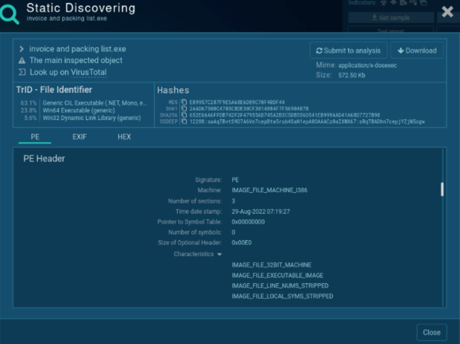Click the Get sample button in background

[390, 18]
